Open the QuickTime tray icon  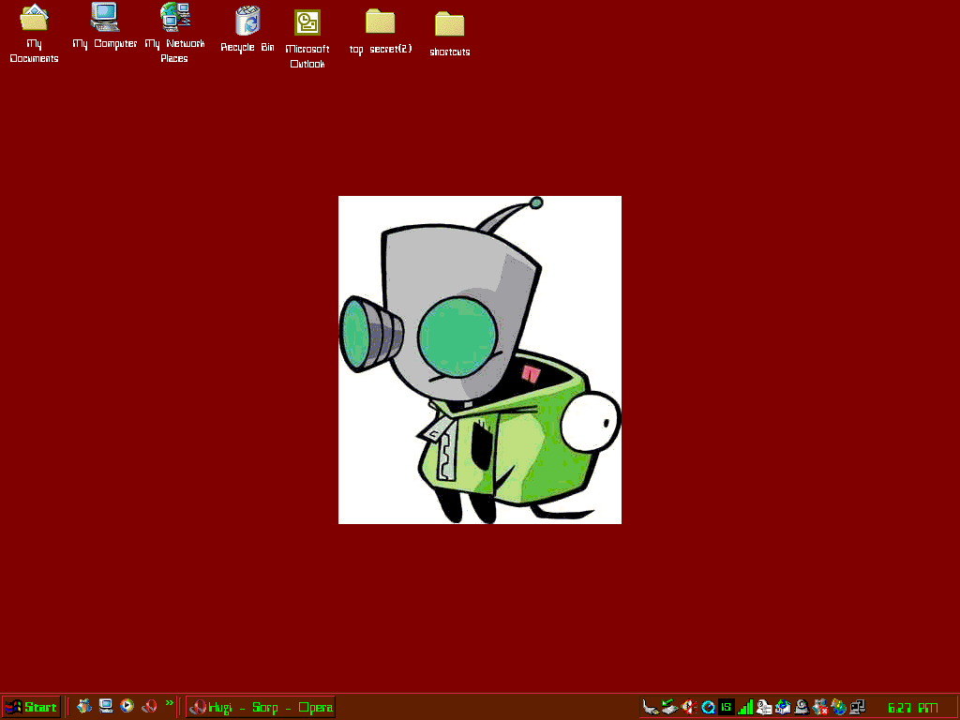(708, 708)
